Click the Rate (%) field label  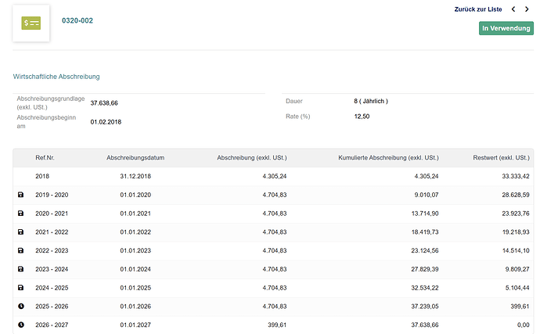(298, 117)
